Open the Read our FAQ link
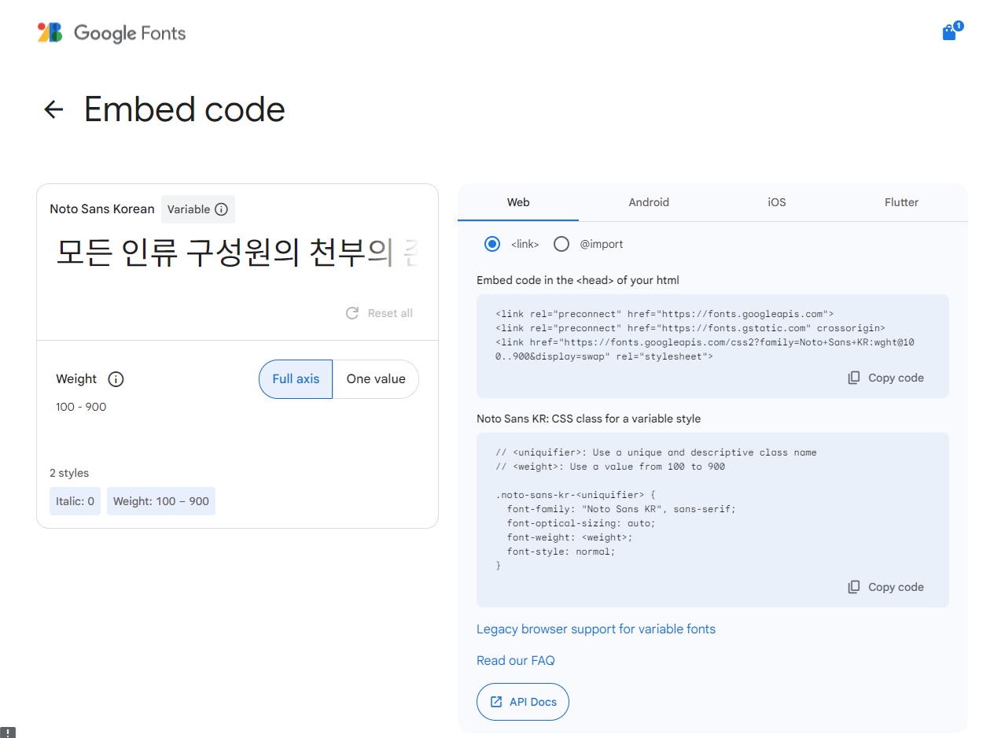 point(516,661)
